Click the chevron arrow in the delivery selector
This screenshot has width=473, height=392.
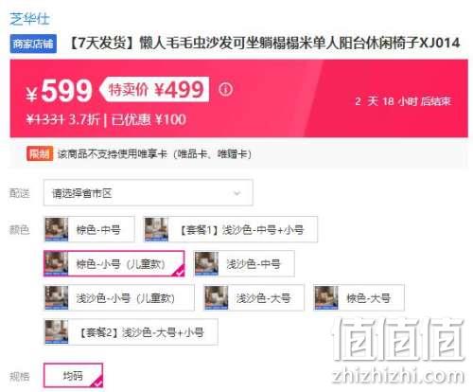click(x=236, y=193)
